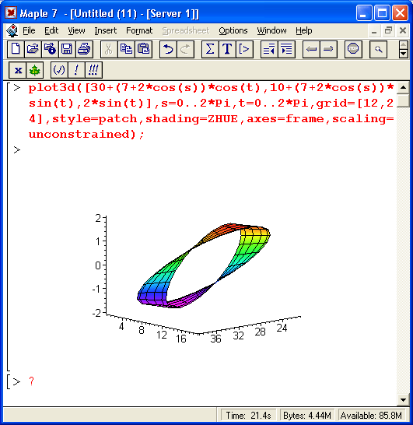Image resolution: width=413 pixels, height=425 pixels.
Task: Execute the worksheet with the triple exclamation button
Action: coord(93,70)
